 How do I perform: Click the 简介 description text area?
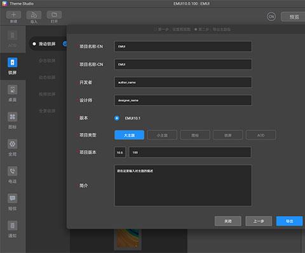pyautogui.click(x=183, y=186)
